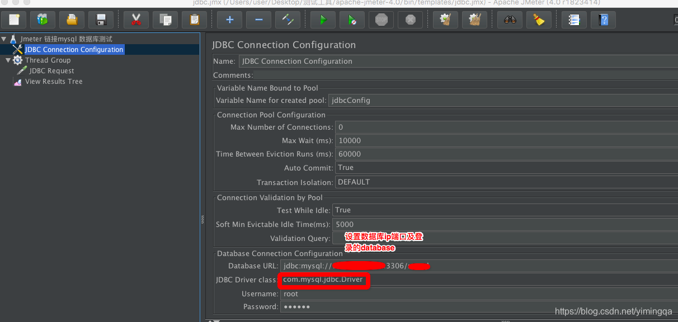The height and width of the screenshot is (322, 678).
Task: Edit Max Number of Connections field
Action: click(506, 127)
